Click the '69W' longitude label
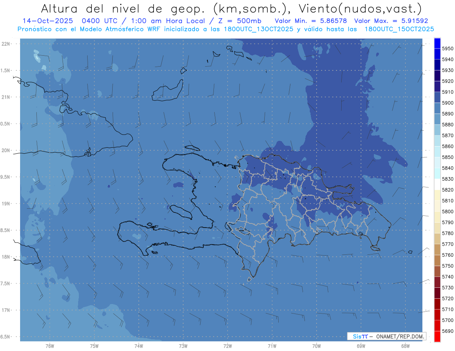 click(x=361, y=346)
